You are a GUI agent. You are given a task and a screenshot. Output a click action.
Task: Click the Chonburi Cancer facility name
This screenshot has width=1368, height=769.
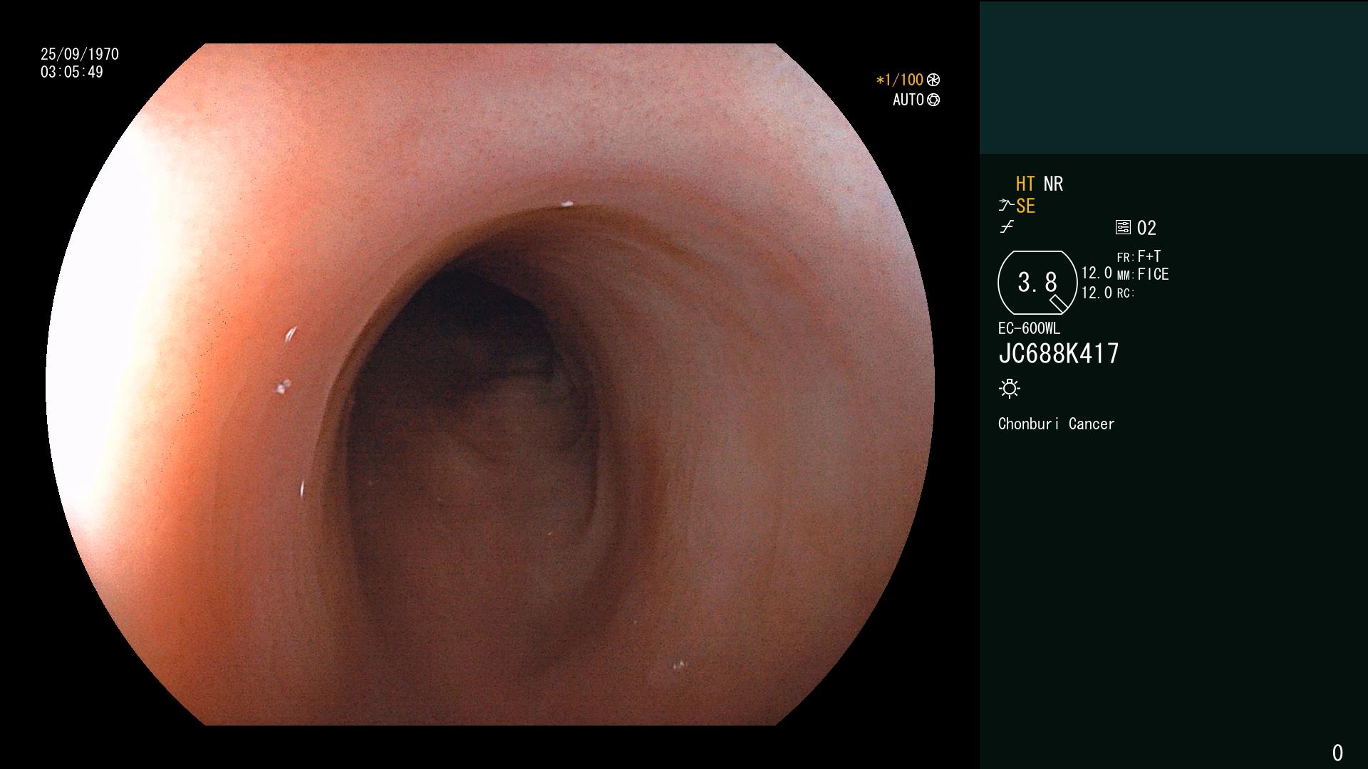pyautogui.click(x=1056, y=424)
